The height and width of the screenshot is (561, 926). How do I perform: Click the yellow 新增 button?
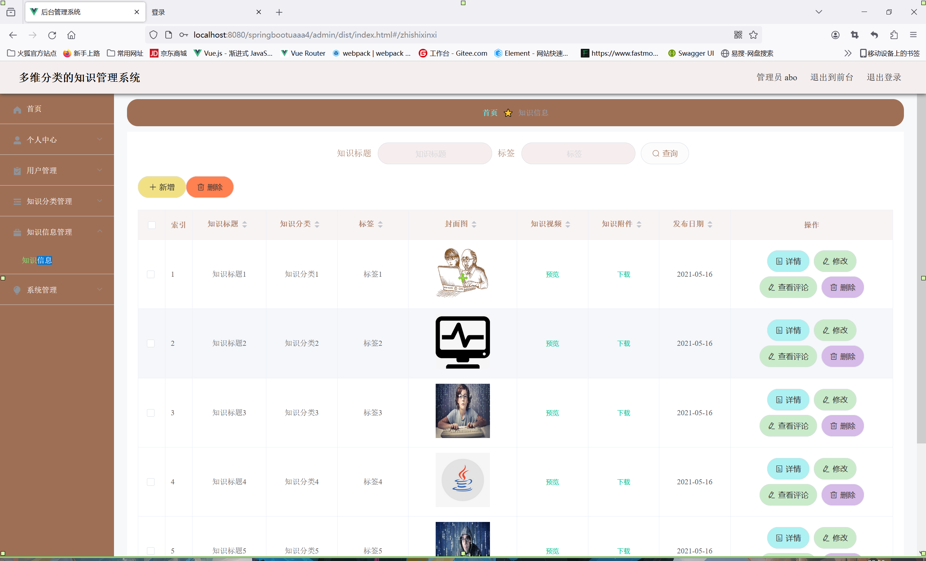162,187
